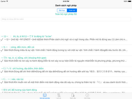Viewport: 132px width, 99px height.
Task: Select explanation 'Phân cách chủ ngữ và vị ngữ'
Action: click(x=66, y=40)
